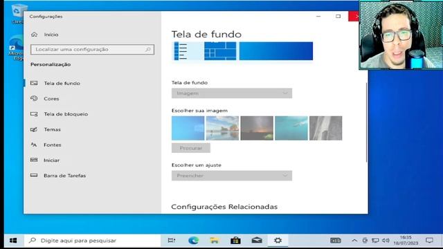Click the start tiles icon beside Iniciar
Image resolution: width=443 pixels, height=249 pixels.
pyautogui.click(x=34, y=160)
